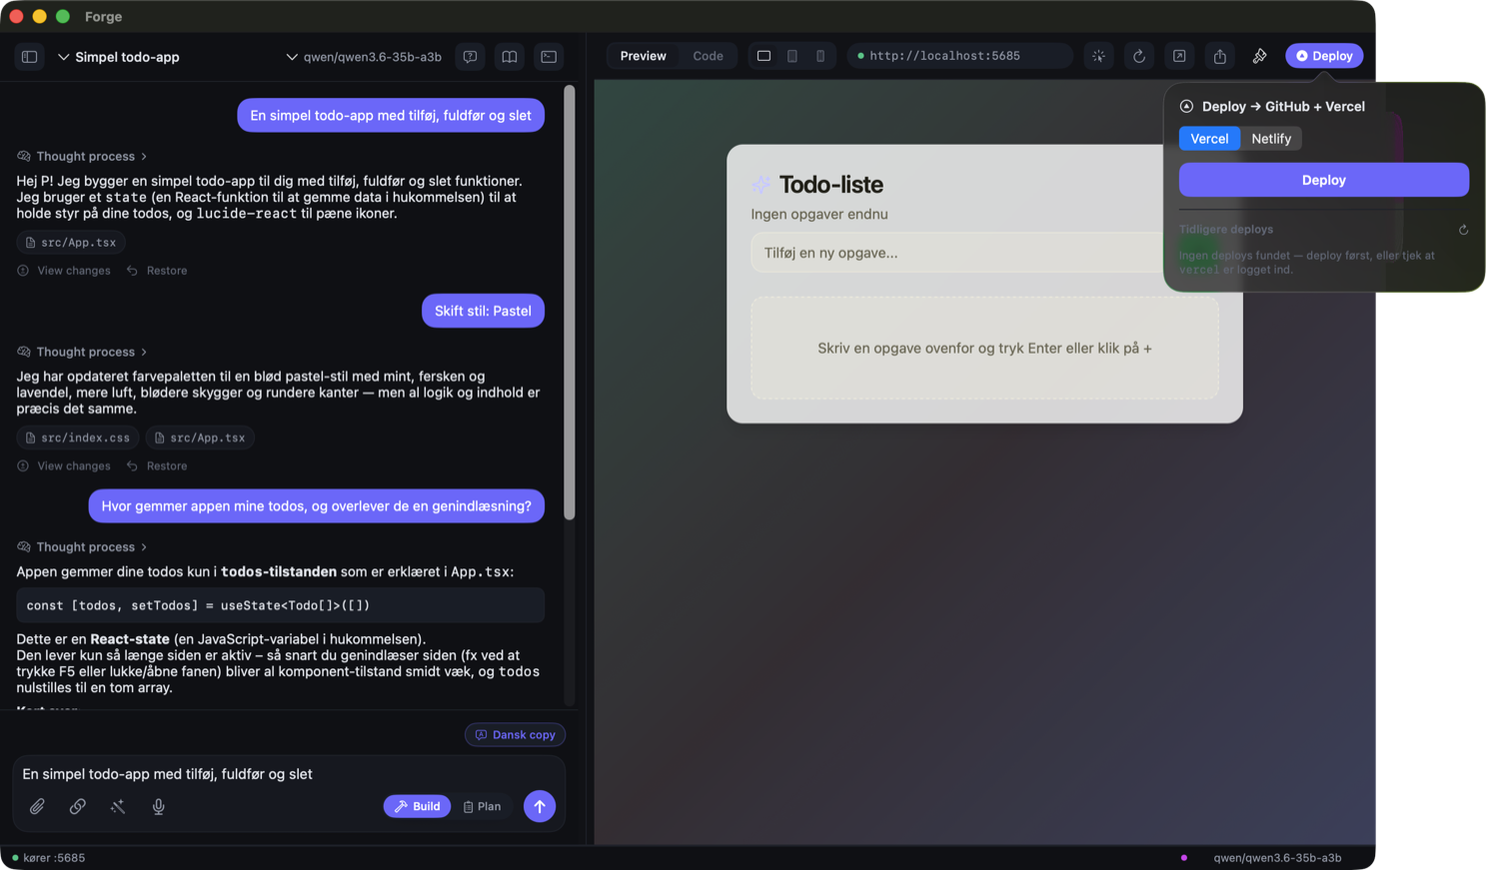
Task: Expand Thought process above the todos-tilstanden reply
Action: coord(82,547)
